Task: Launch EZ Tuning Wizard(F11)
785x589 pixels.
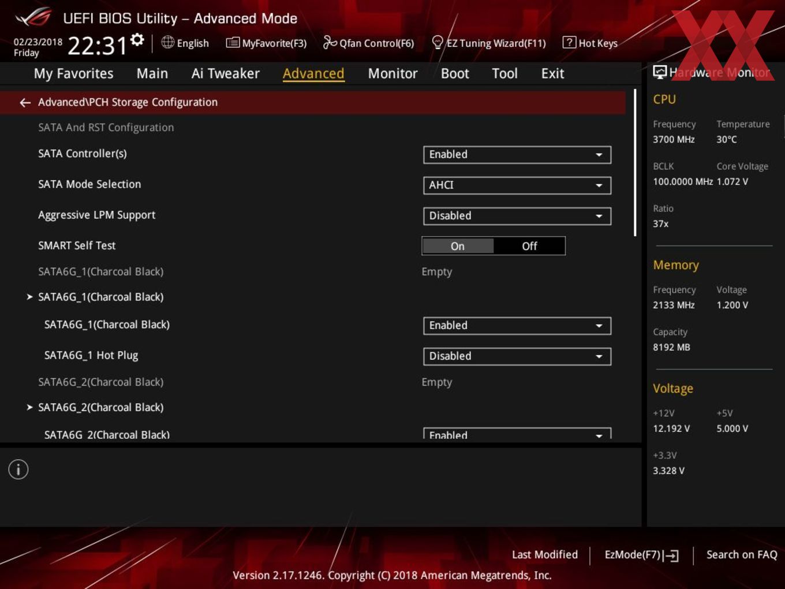Action: 488,43
